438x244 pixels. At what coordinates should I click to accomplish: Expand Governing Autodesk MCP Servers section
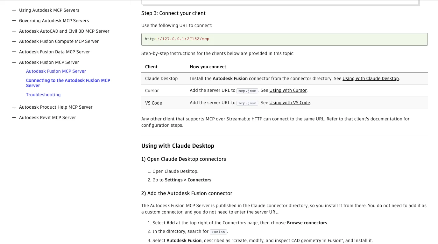tap(14, 21)
